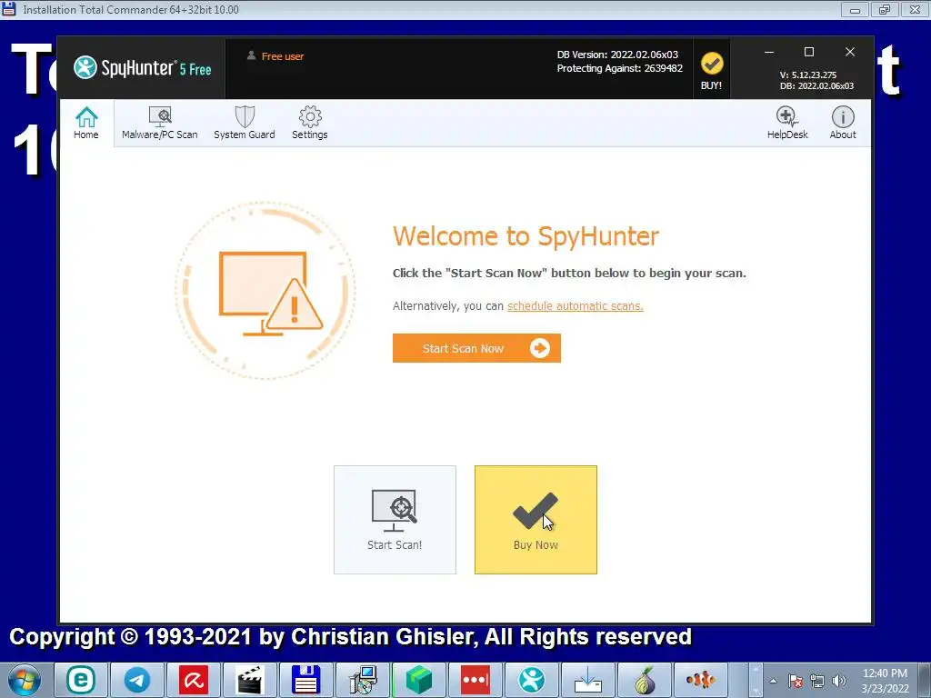This screenshot has width=931, height=698.
Task: Open the clownfish app in taskbar
Action: click(701, 680)
